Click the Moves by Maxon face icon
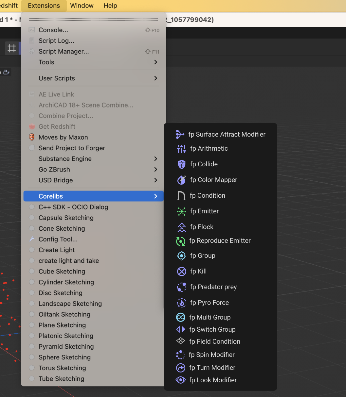This screenshot has height=397, width=346. (32, 137)
